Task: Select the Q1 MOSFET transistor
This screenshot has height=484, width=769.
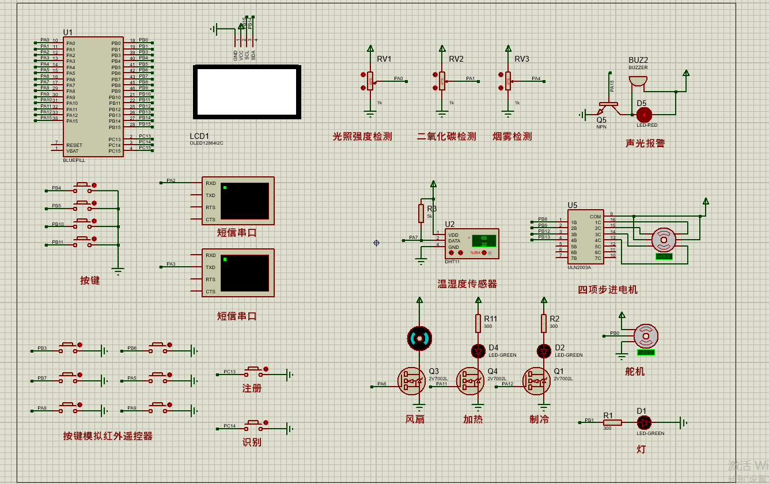Action: click(536, 381)
